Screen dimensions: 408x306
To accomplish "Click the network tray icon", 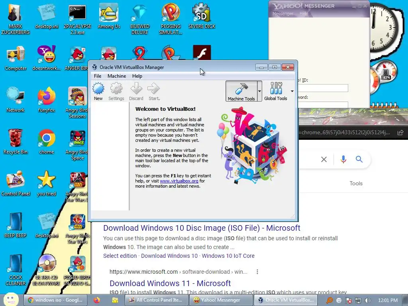I will (358, 300).
